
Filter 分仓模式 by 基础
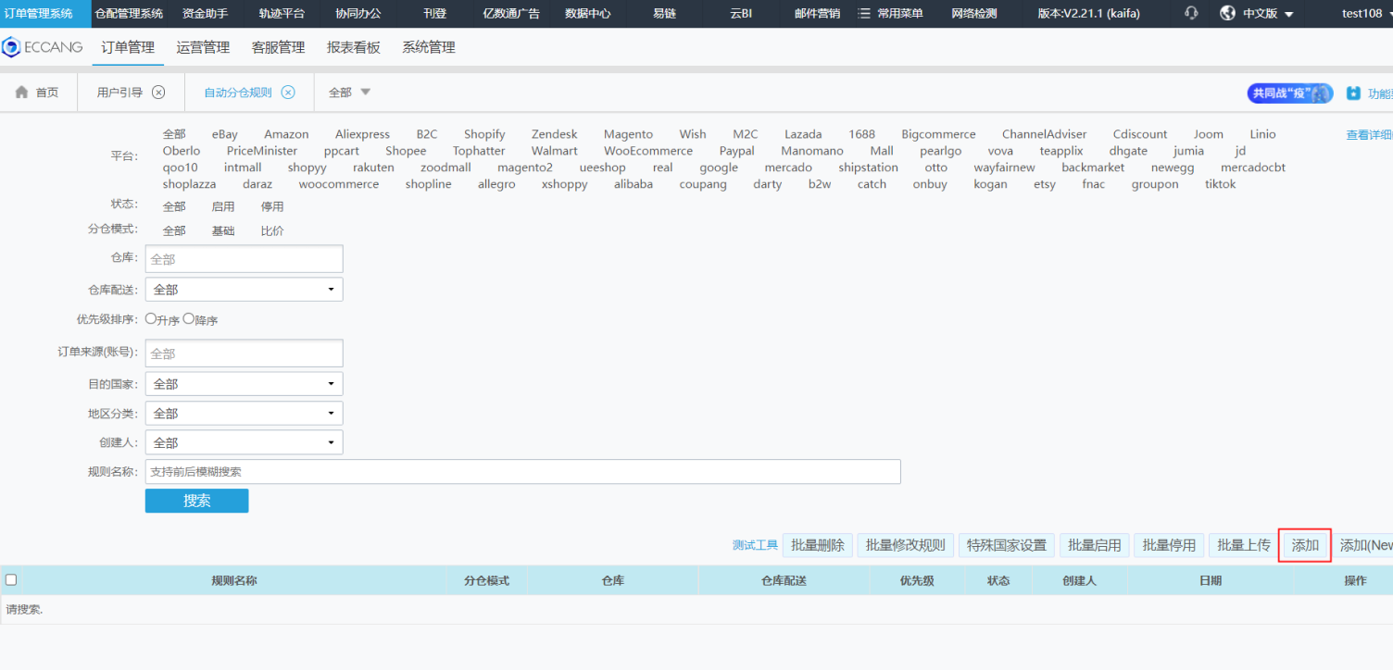click(223, 230)
